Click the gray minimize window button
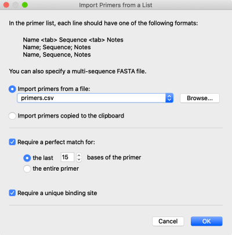Image resolution: width=232 pixels, height=235 pixels. (16, 5)
